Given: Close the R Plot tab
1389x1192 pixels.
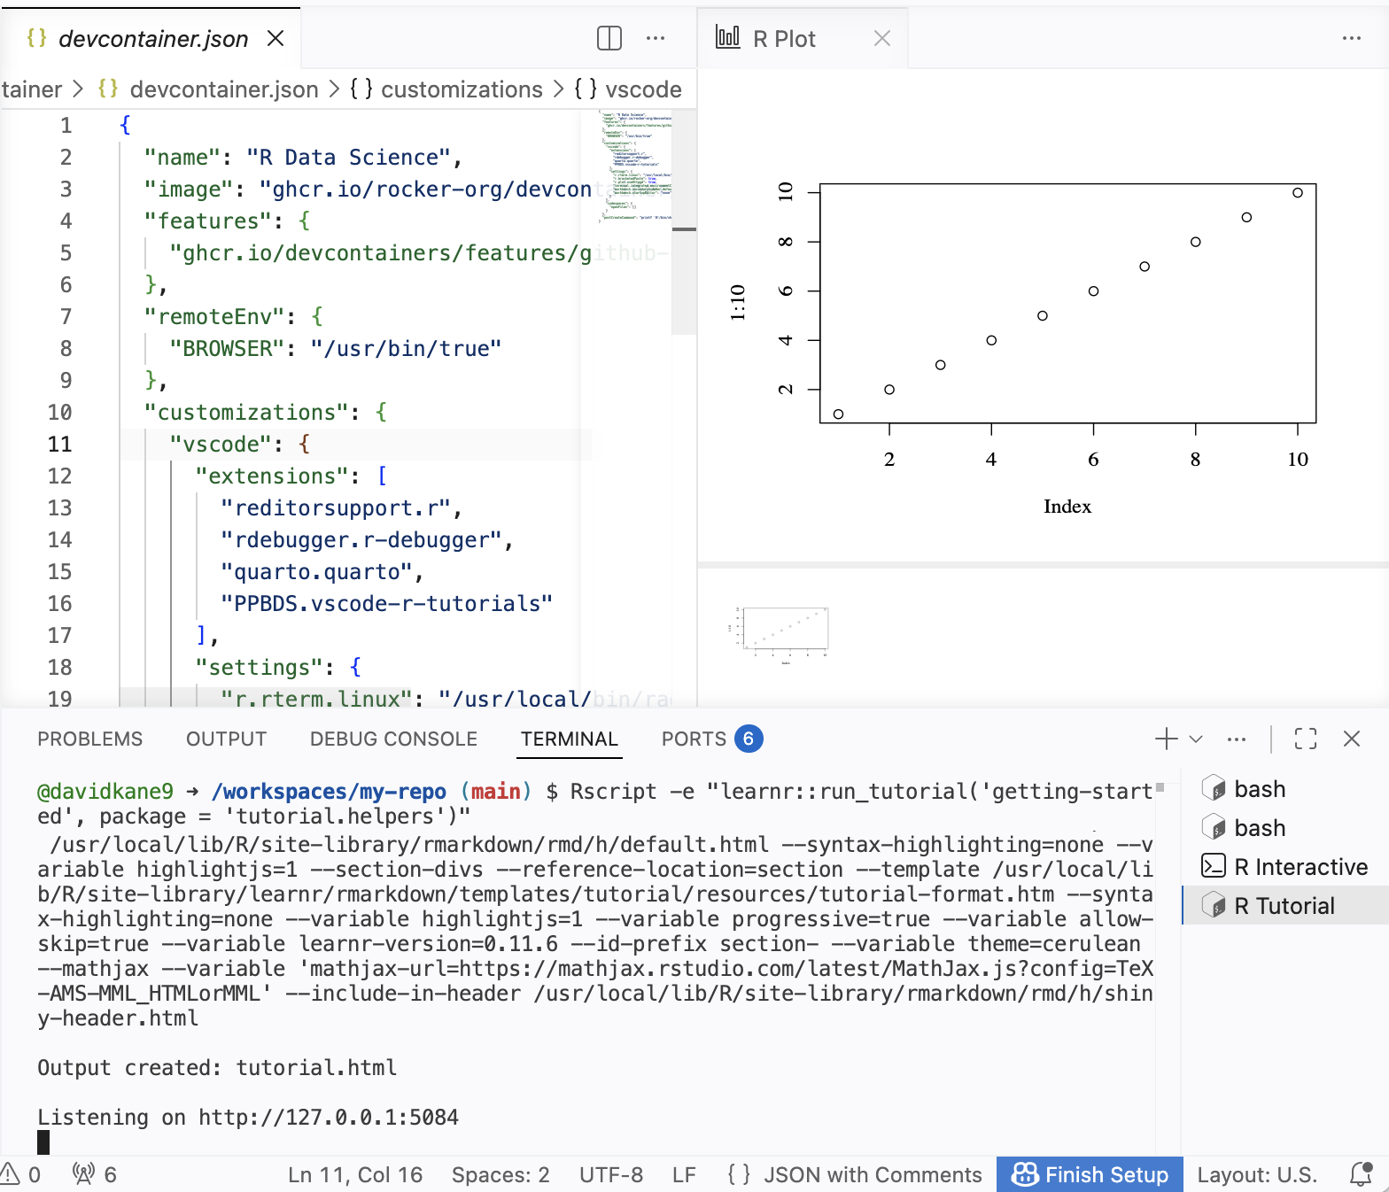Looking at the screenshot, I should [x=881, y=38].
